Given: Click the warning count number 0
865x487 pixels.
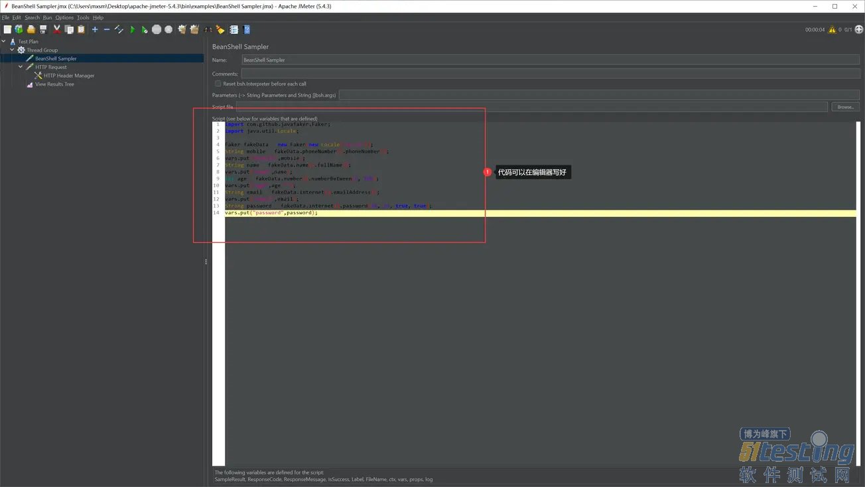Looking at the screenshot, I should coord(840,30).
